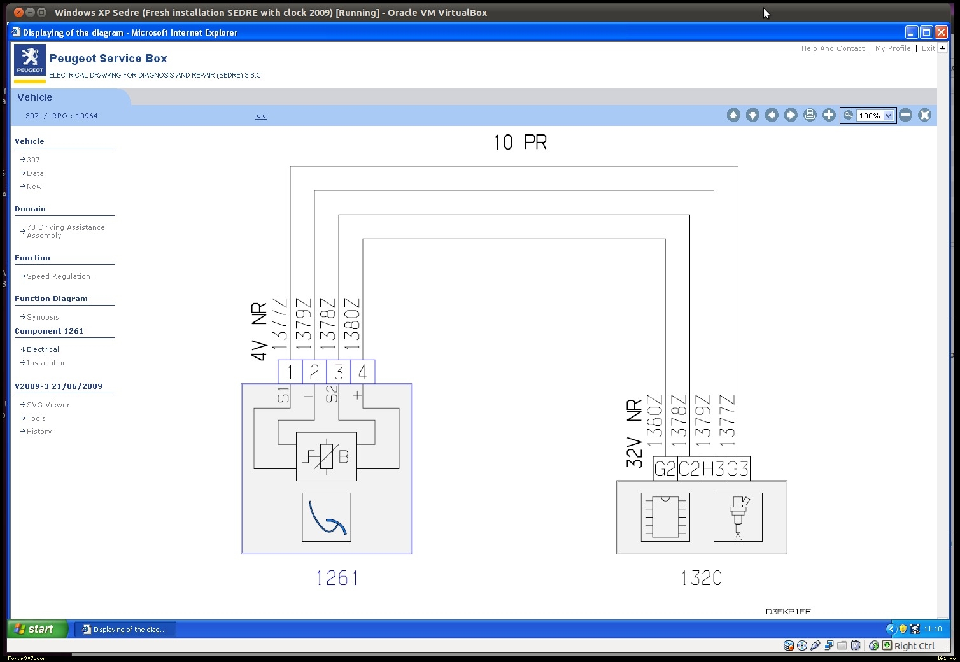The height and width of the screenshot is (662, 960).
Task: Zoom out with the minus icon
Action: pos(906,115)
